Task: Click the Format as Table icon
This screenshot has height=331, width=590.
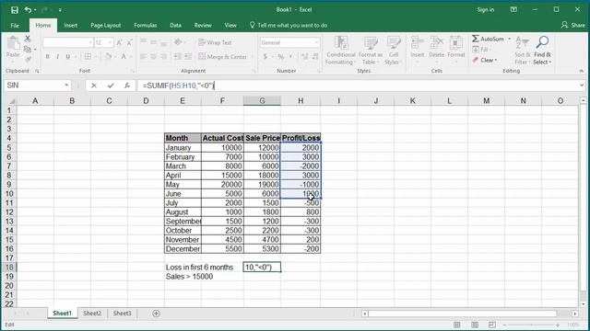Action: coord(371,43)
